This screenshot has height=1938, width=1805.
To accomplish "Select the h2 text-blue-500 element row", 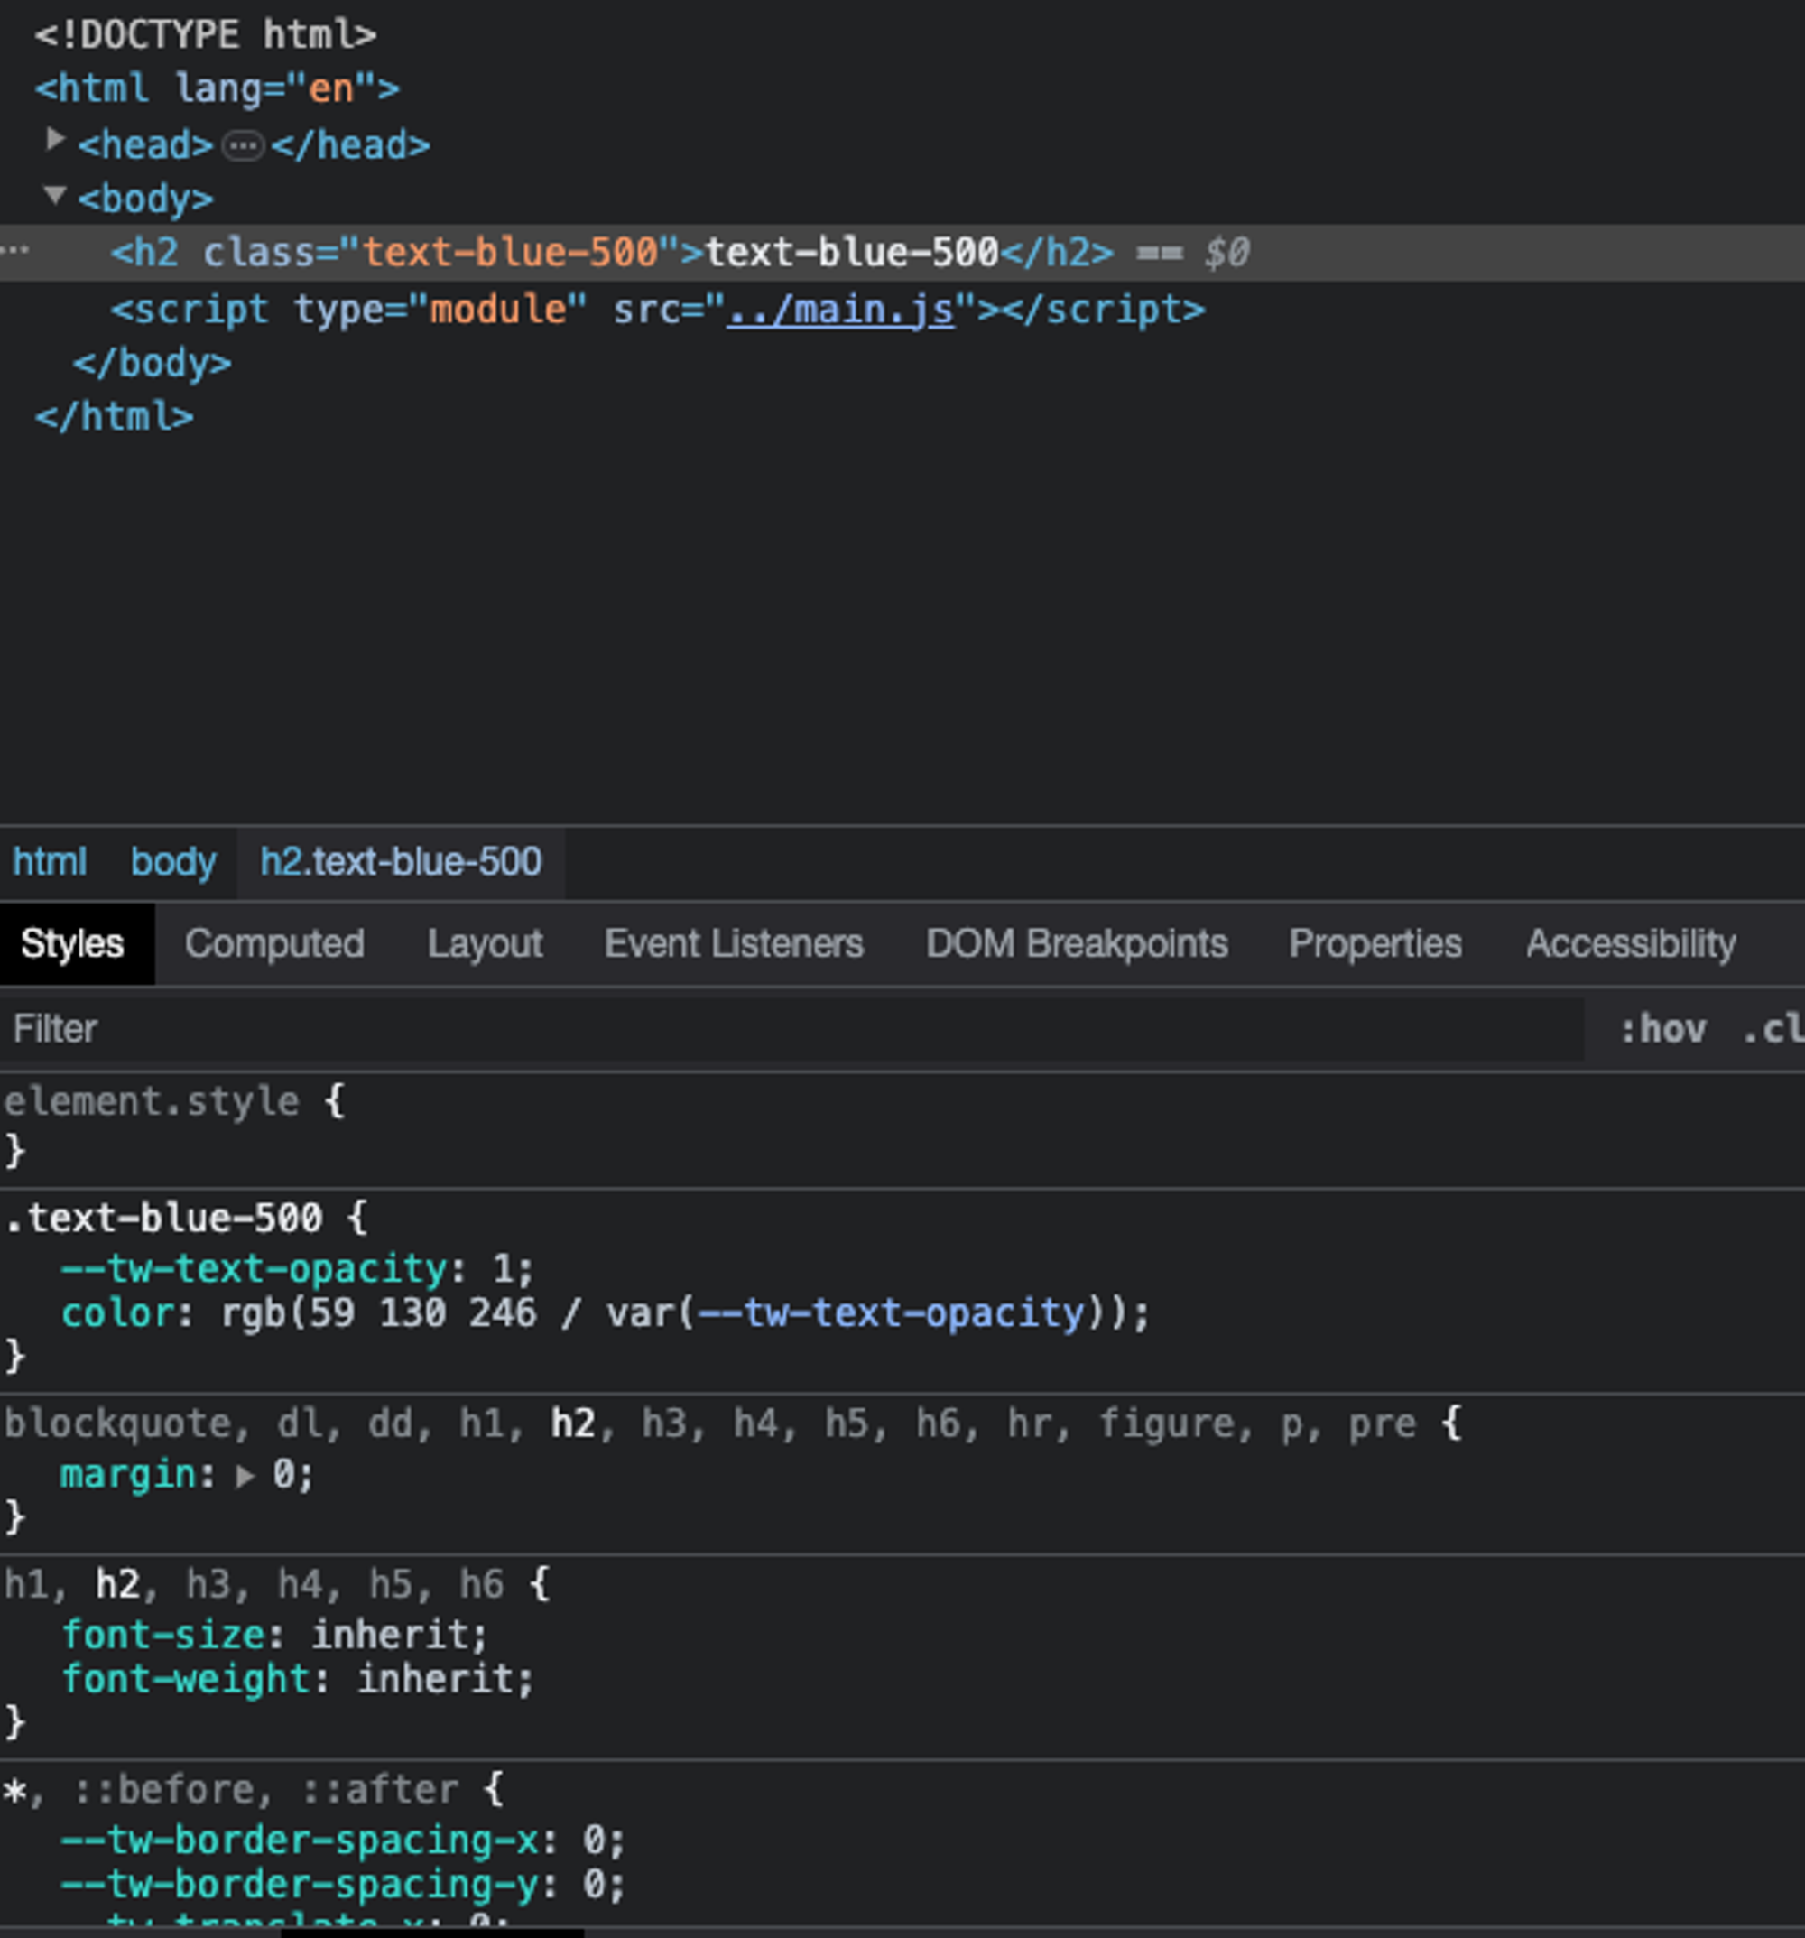I will click(x=902, y=254).
